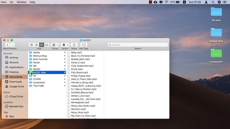The image size is (230, 129).
Task: Expand YOUTUBE folder via its arrow
Action: tap(65, 86)
